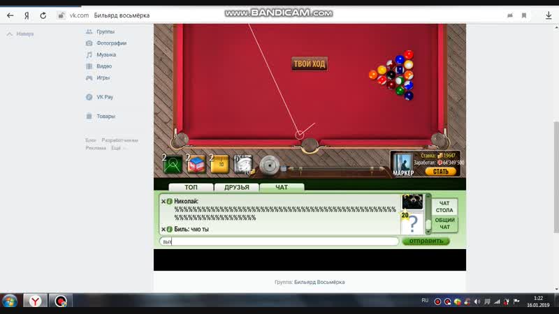This screenshot has height=314, width=559.
Task: Remove Биль's chat message with X
Action: [x=164, y=230]
